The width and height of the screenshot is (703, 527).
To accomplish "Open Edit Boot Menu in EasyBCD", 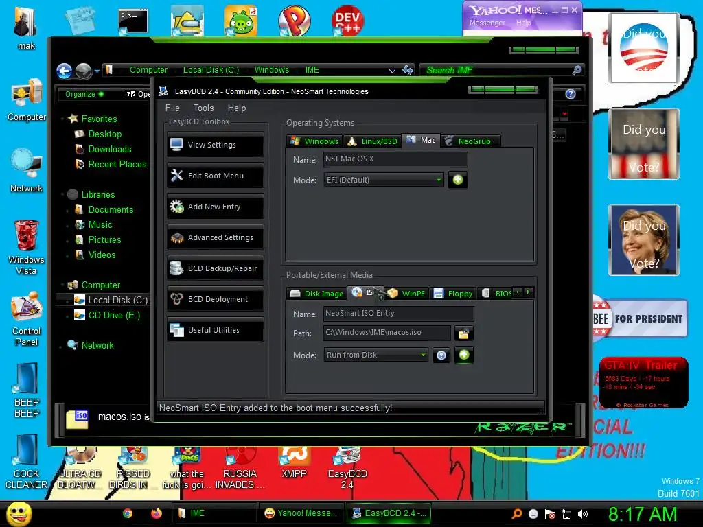I will (216, 176).
